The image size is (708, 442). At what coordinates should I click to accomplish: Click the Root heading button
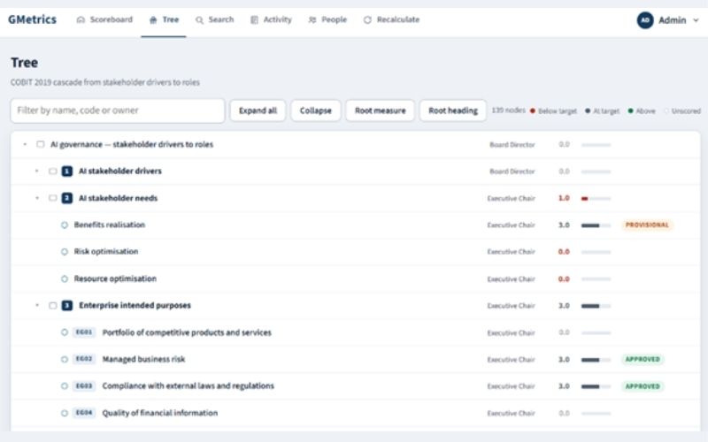[x=453, y=110]
